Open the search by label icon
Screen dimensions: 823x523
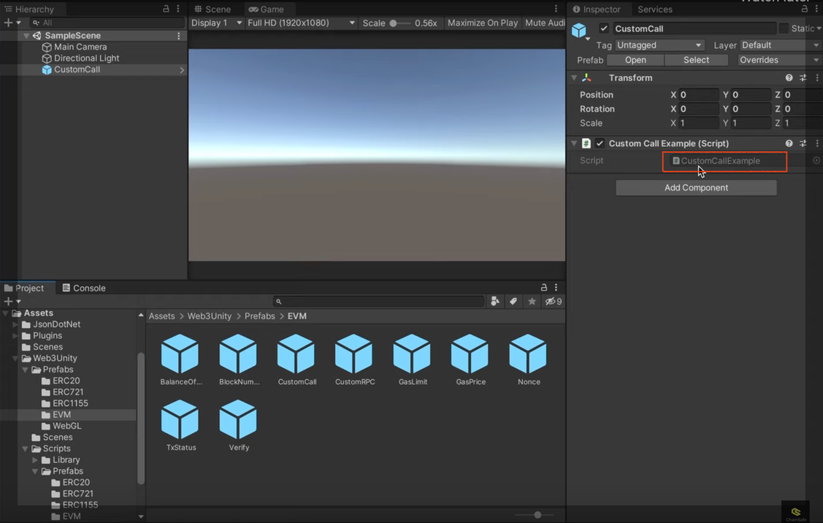tap(513, 302)
